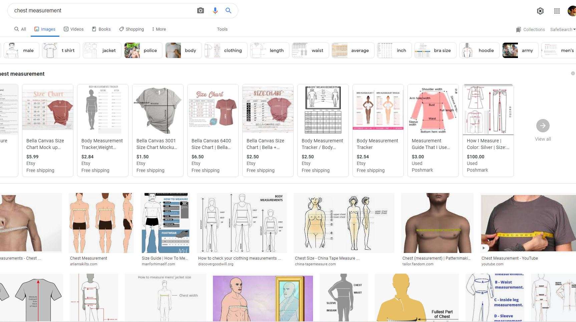Filter by the hoodie chip

tap(480, 50)
